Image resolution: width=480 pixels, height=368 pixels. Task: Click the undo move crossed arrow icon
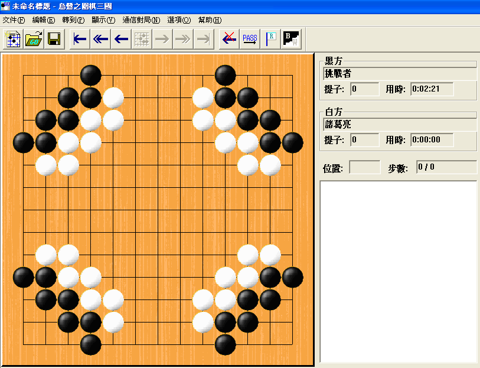click(x=229, y=39)
